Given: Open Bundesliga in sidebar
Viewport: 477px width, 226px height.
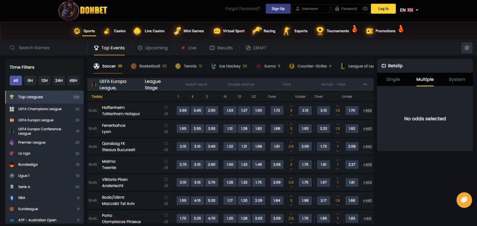Looking at the screenshot, I should (x=44, y=164).
